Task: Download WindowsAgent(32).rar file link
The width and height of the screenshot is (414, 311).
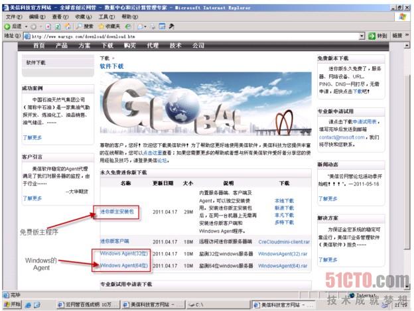Action: point(283,254)
